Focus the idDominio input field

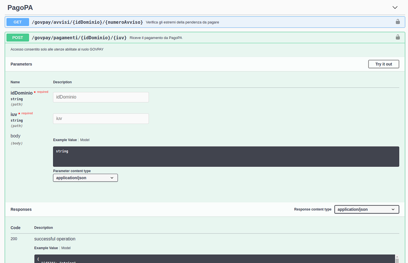[101, 97]
